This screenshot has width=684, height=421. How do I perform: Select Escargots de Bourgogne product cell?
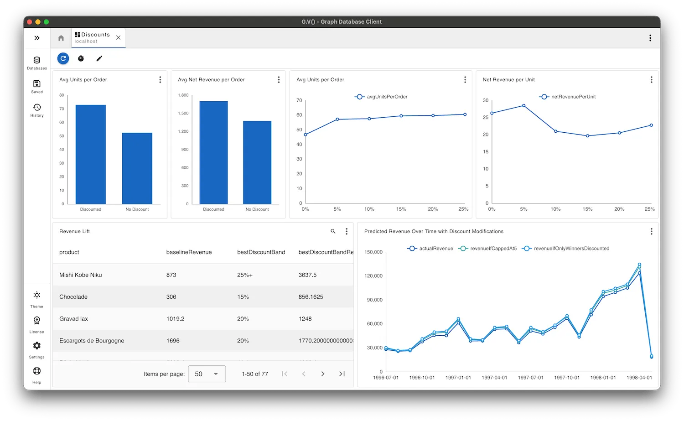click(92, 341)
